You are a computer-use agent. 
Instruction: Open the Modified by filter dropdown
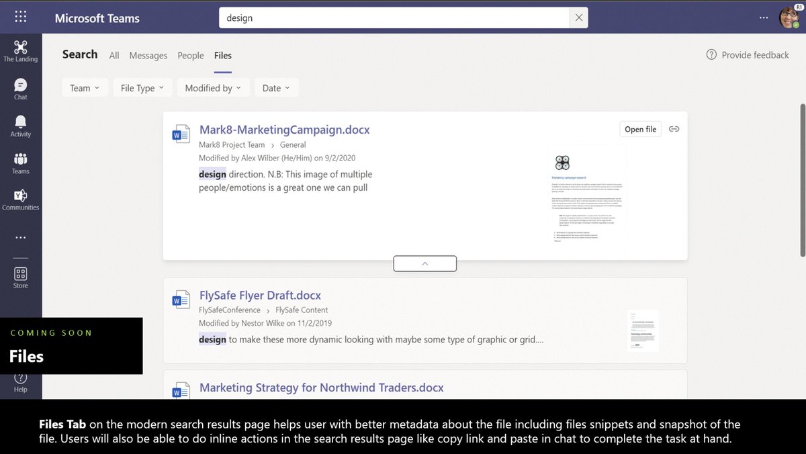tap(213, 88)
